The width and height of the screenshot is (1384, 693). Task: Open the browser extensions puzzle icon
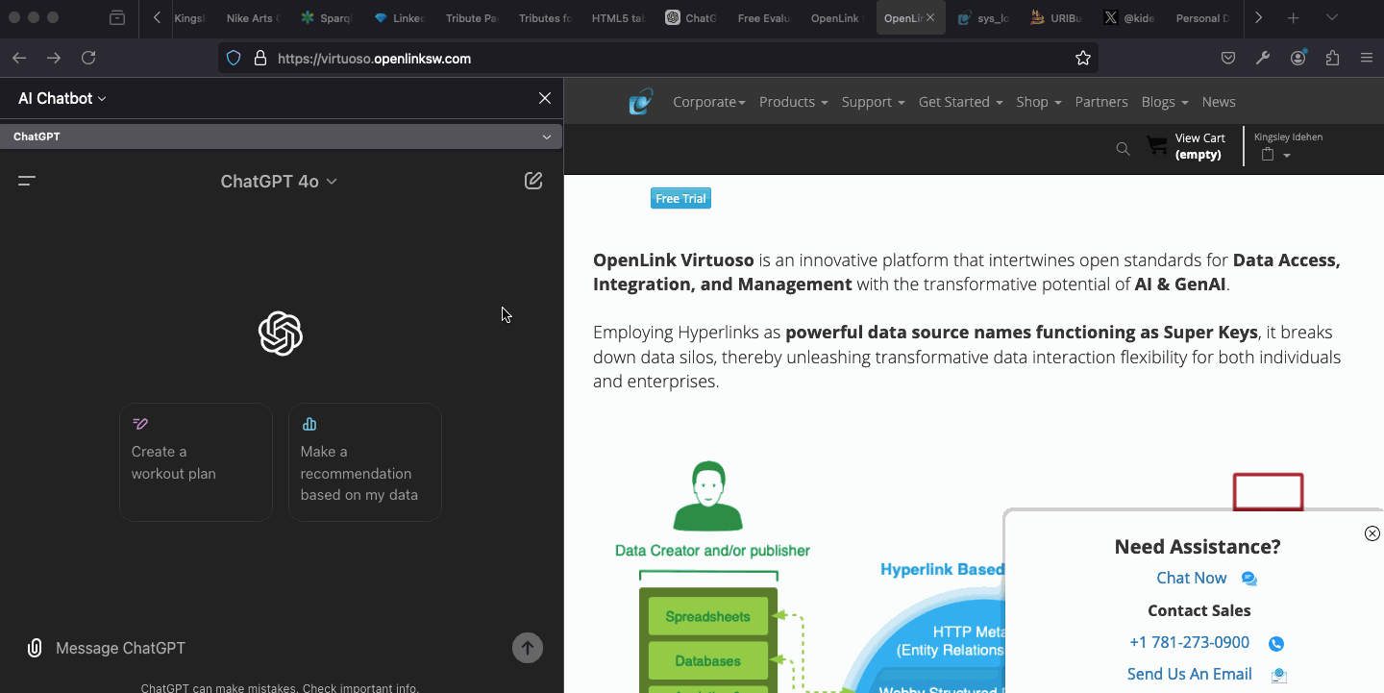tap(1332, 59)
